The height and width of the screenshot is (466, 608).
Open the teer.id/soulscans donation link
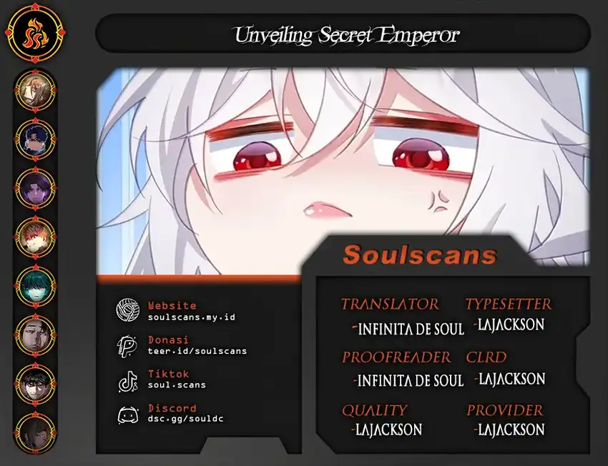[197, 351]
